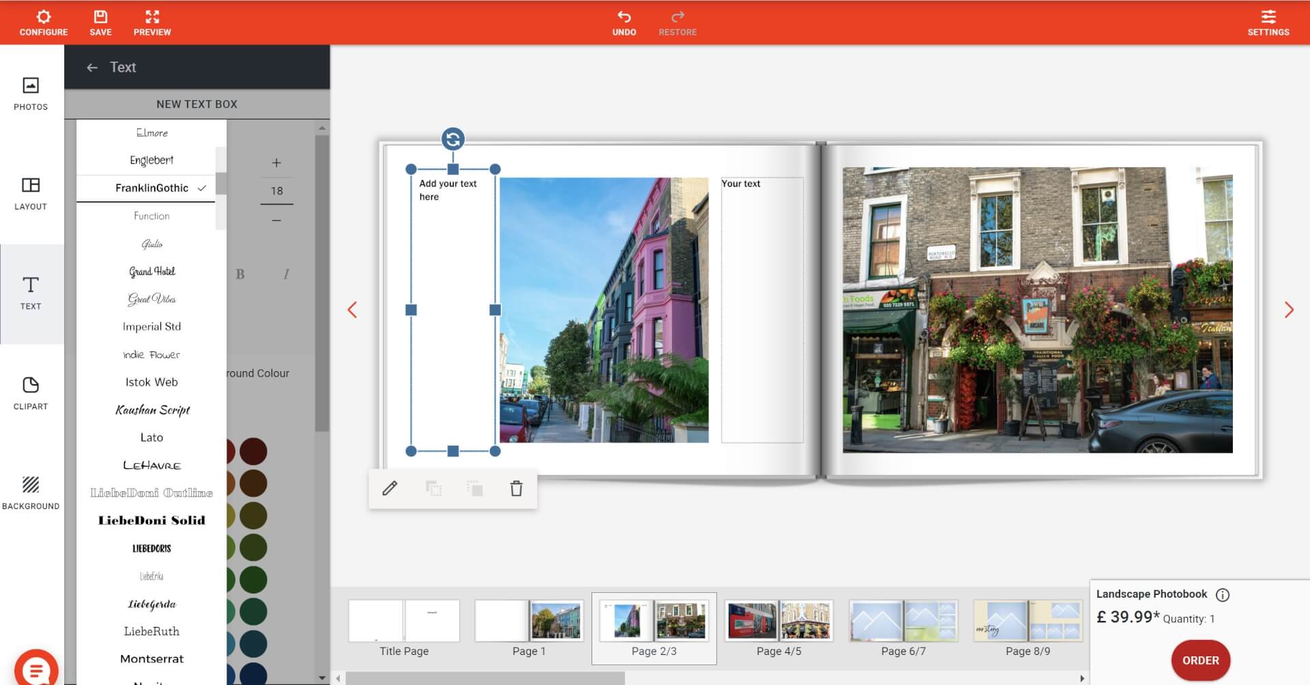The width and height of the screenshot is (1310, 685).
Task: Toggle bold text formatting
Action: coord(240,274)
